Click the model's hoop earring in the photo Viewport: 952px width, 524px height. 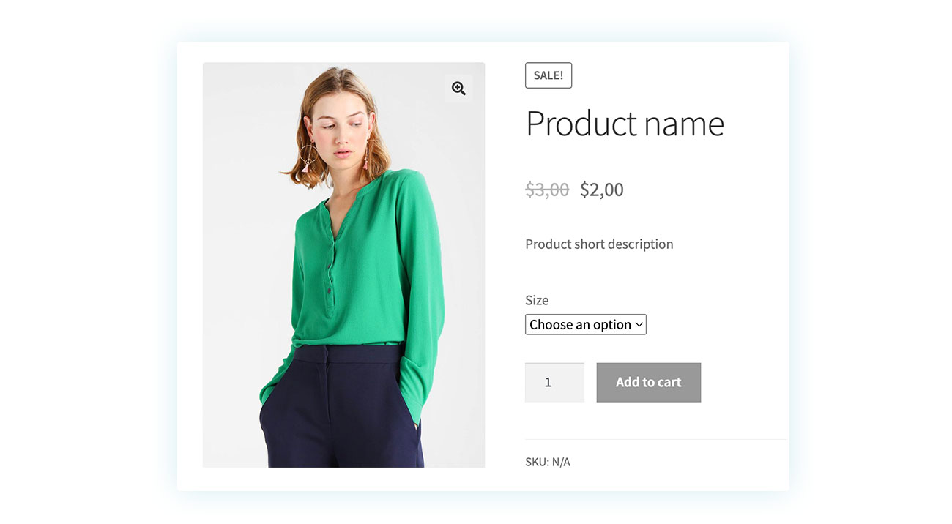(309, 155)
